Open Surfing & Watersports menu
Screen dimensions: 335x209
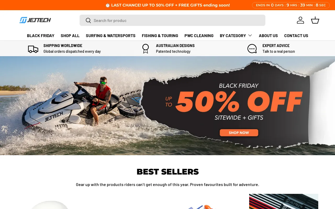(x=111, y=36)
